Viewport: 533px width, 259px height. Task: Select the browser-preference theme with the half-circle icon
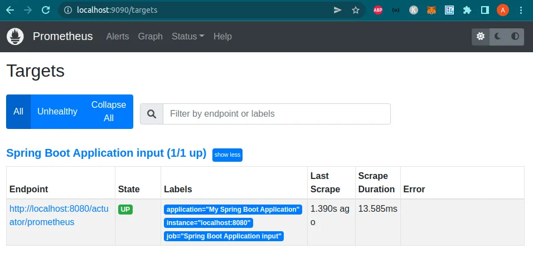515,36
